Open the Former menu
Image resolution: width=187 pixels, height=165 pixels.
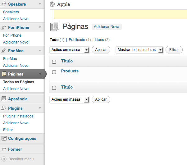15,149
